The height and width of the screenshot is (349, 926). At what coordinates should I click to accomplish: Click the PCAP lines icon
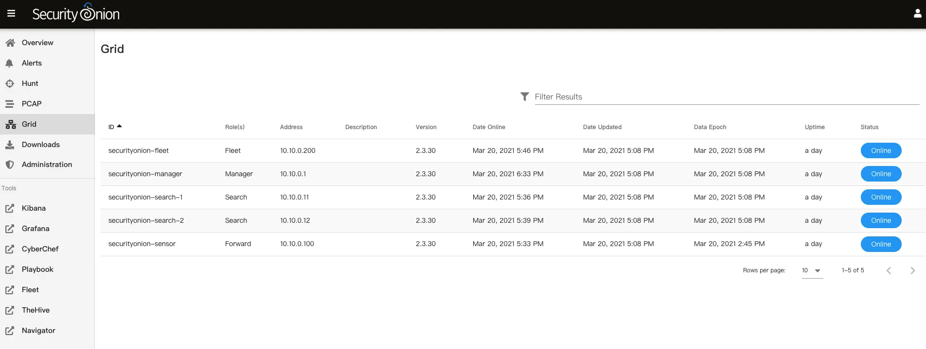coord(10,104)
